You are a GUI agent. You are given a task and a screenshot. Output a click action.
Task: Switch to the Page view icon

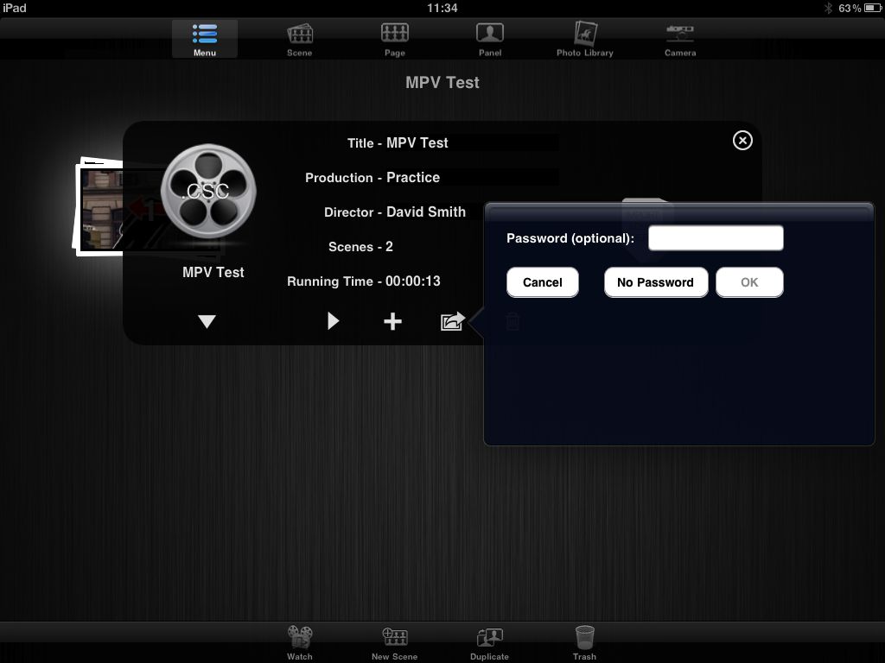click(x=395, y=39)
